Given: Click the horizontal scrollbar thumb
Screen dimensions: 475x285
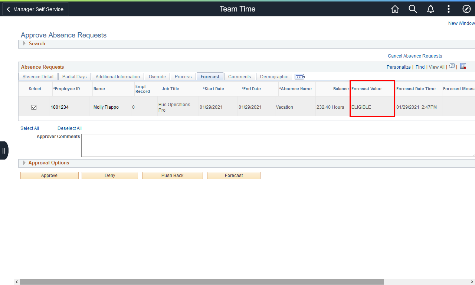Looking at the screenshot, I should (202, 282).
